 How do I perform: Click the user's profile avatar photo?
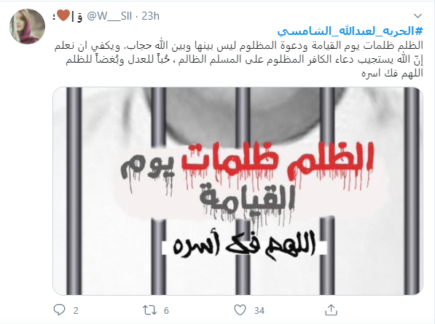pyautogui.click(x=27, y=26)
